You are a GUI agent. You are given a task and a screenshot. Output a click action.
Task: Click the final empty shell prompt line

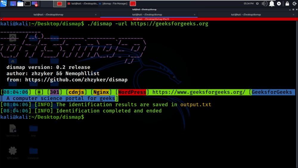(42, 117)
